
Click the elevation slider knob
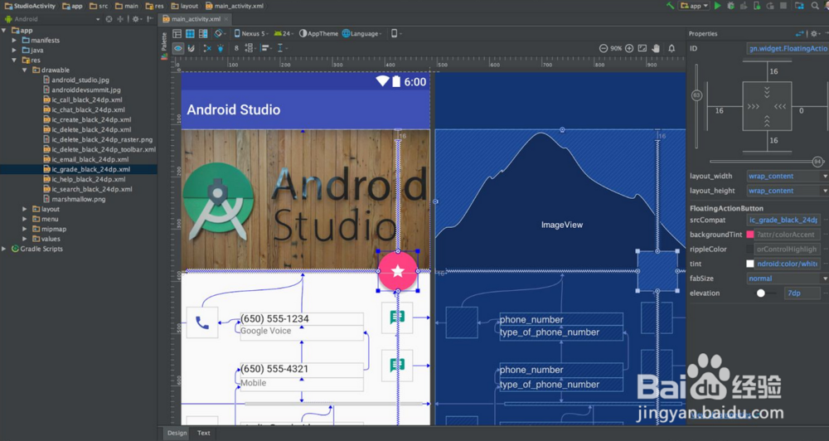(x=761, y=293)
